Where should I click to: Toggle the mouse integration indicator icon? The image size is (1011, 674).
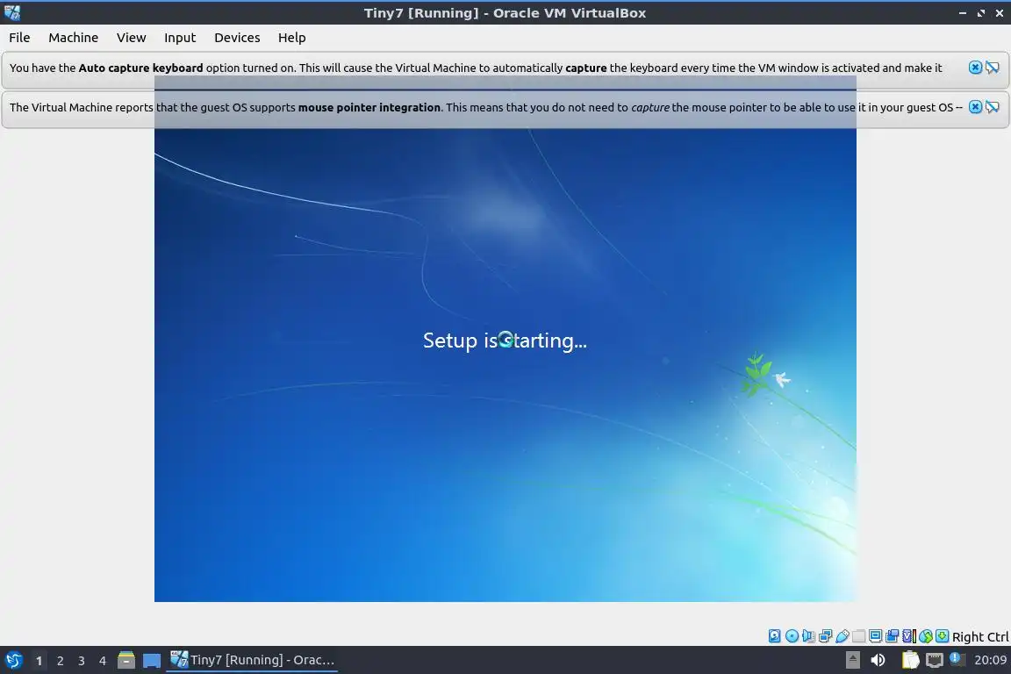926,636
